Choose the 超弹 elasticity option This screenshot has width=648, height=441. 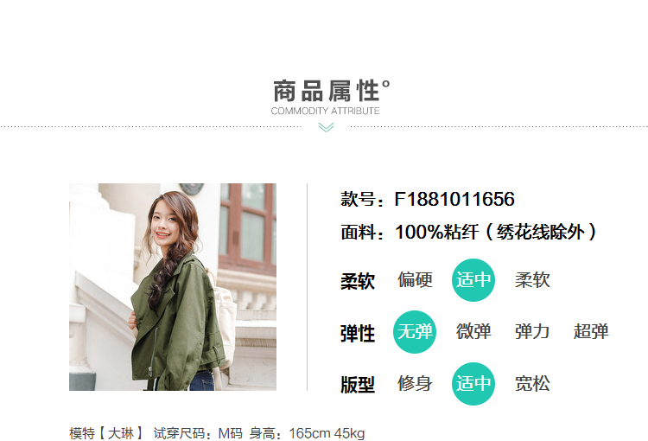(591, 332)
